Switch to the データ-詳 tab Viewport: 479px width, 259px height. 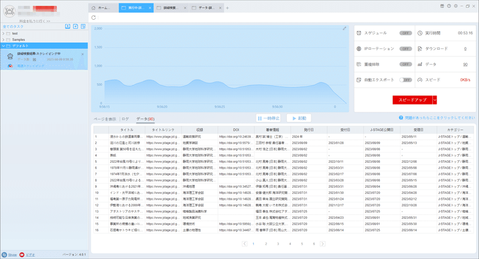[x=206, y=8]
